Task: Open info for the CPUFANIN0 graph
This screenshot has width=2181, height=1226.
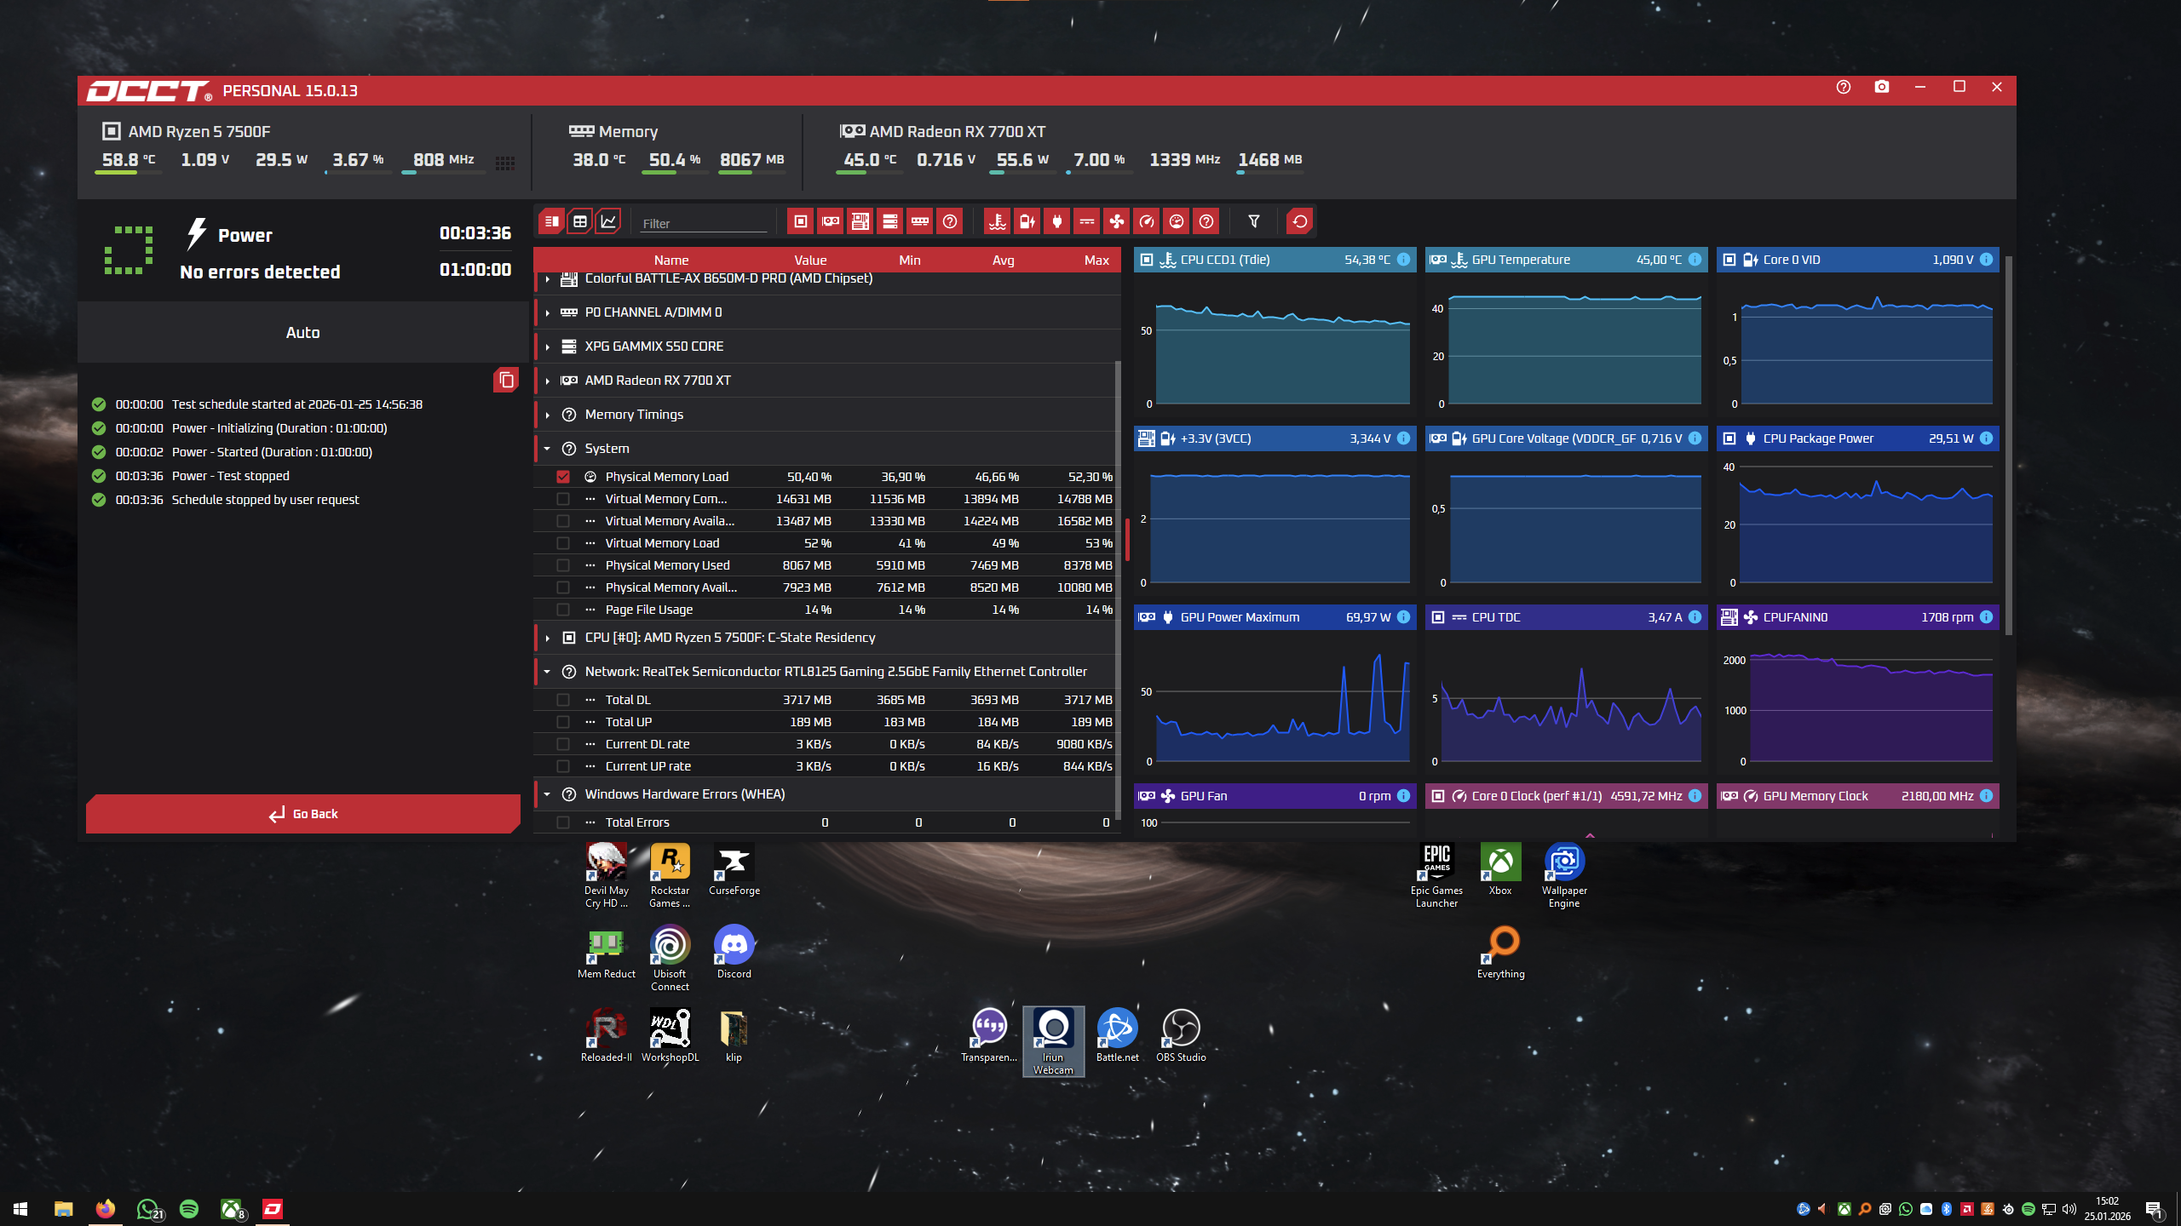Action: tap(1987, 617)
